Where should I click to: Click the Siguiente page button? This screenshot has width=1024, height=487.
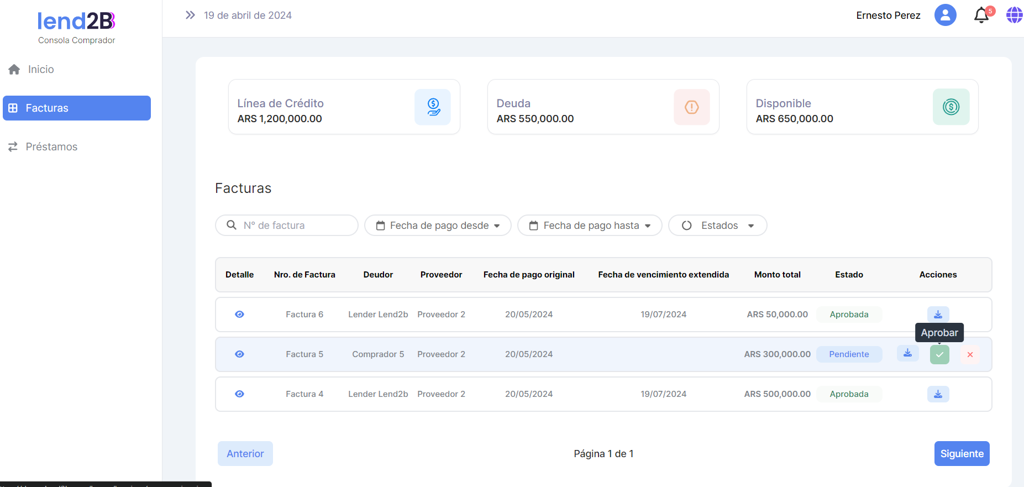pos(962,454)
